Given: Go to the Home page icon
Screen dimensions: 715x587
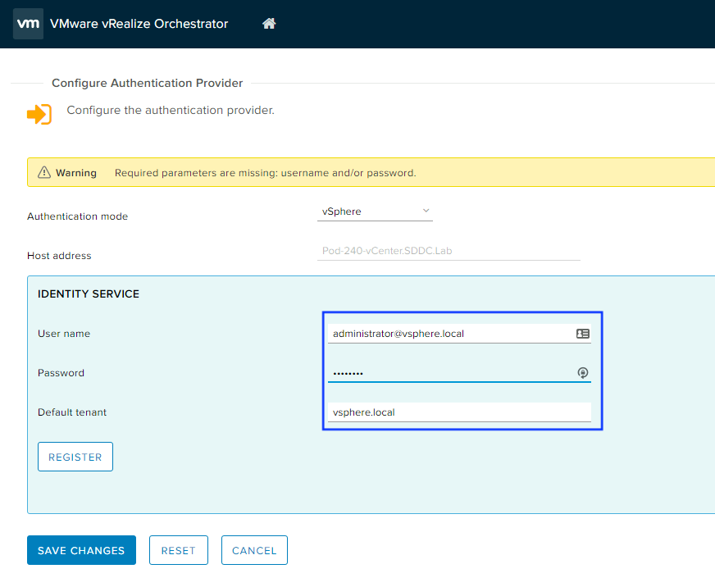Looking at the screenshot, I should point(269,24).
